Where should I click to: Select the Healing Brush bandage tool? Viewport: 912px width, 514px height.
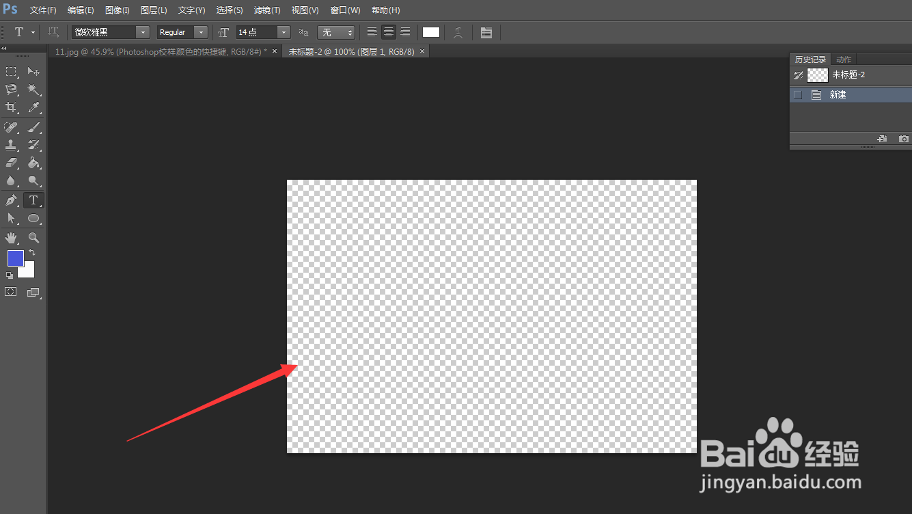click(11, 127)
